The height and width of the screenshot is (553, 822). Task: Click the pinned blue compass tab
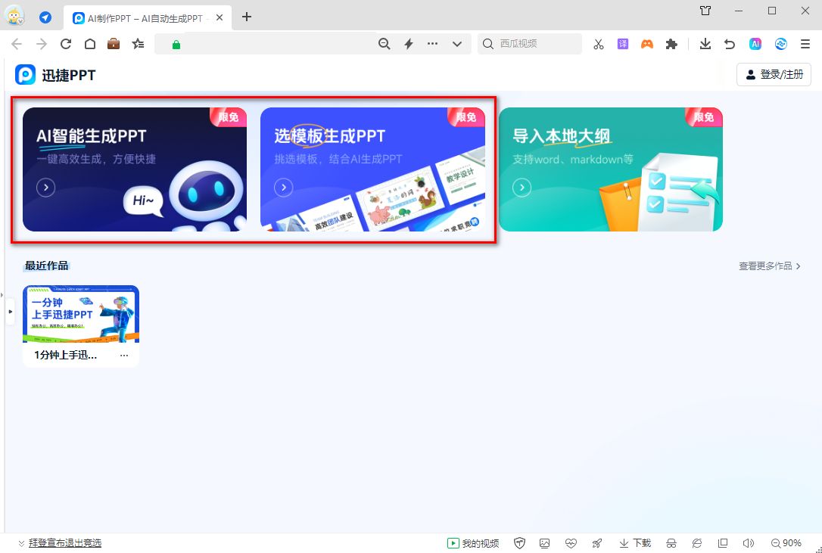click(45, 17)
